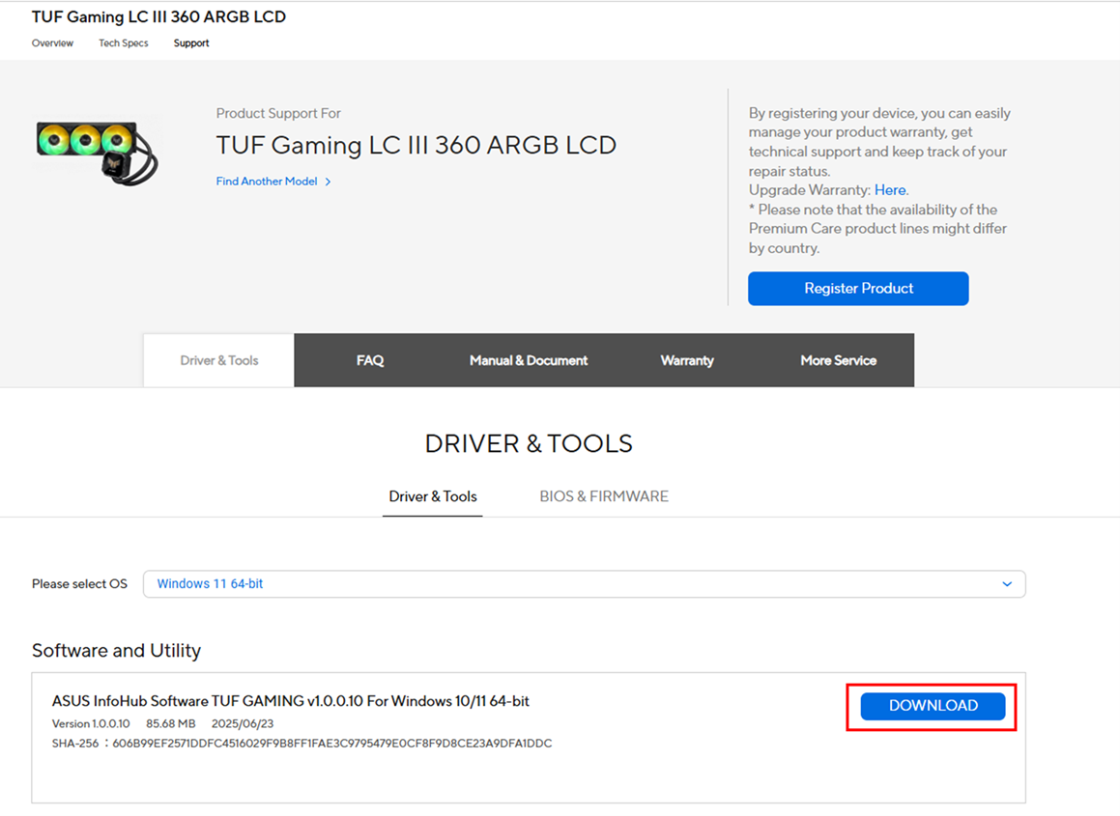Select the Driver & Tools sub-tab
Screen dimensions: 1120x816
pyautogui.click(x=433, y=496)
